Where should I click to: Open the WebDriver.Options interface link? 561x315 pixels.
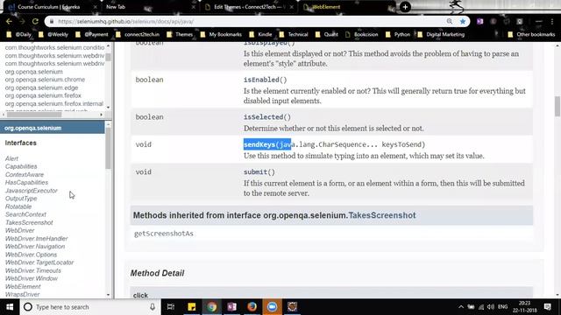click(31, 255)
